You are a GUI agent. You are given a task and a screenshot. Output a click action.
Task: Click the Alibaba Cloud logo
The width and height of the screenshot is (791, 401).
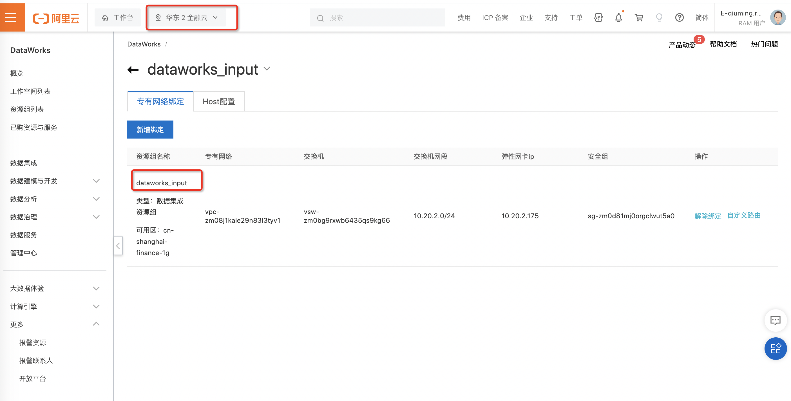[56, 18]
